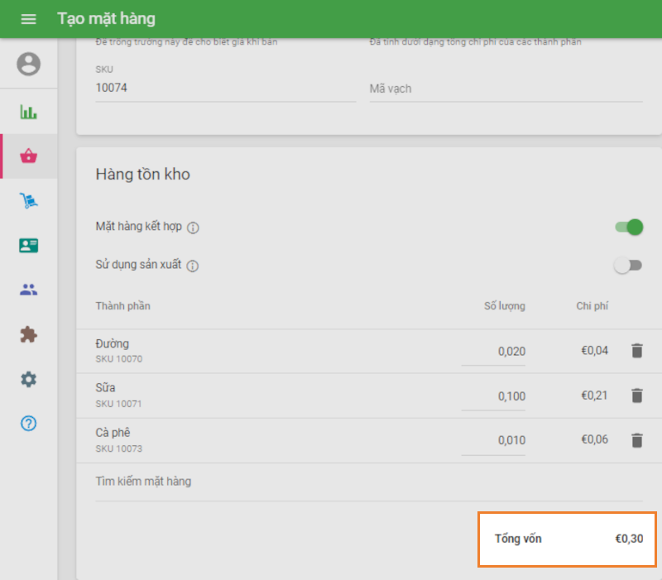Open the integrations puzzle piece icon
The image size is (662, 580).
(28, 335)
